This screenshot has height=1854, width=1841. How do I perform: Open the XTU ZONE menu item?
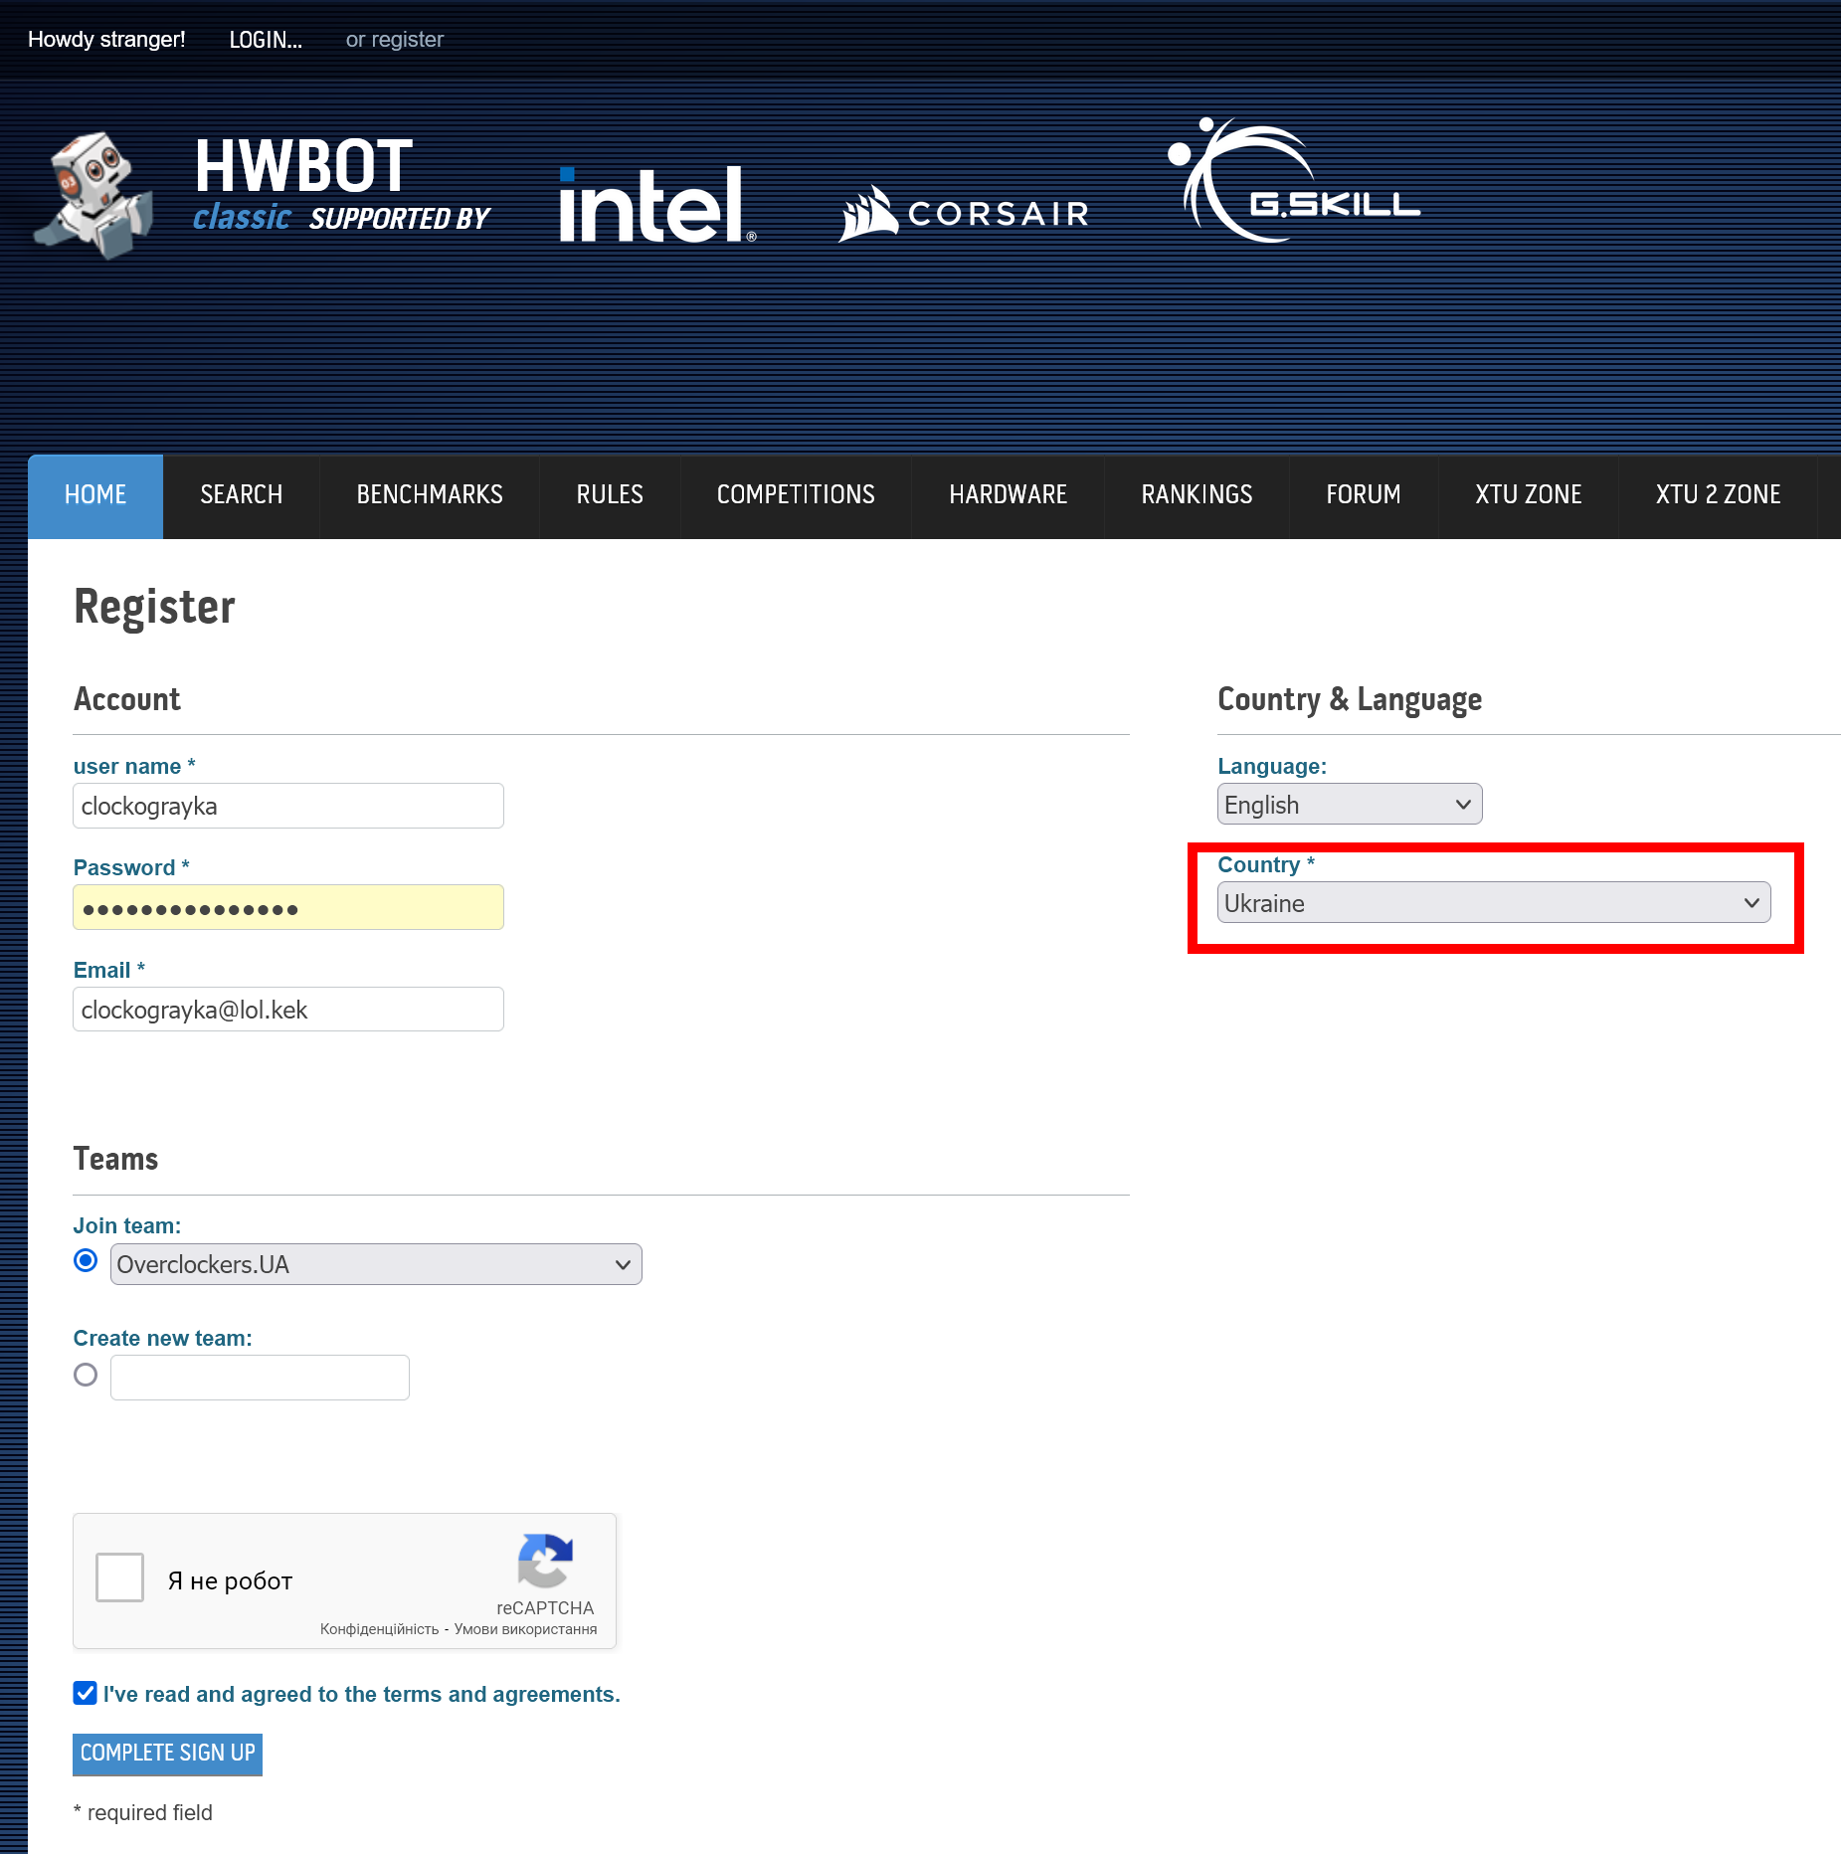[1529, 495]
